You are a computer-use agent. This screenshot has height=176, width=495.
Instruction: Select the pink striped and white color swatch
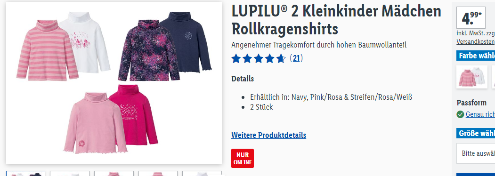tap(472, 77)
